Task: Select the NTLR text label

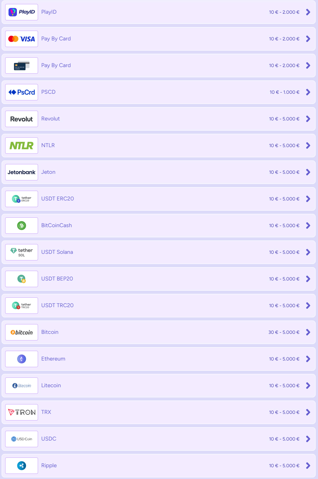Action: pyautogui.click(x=48, y=146)
